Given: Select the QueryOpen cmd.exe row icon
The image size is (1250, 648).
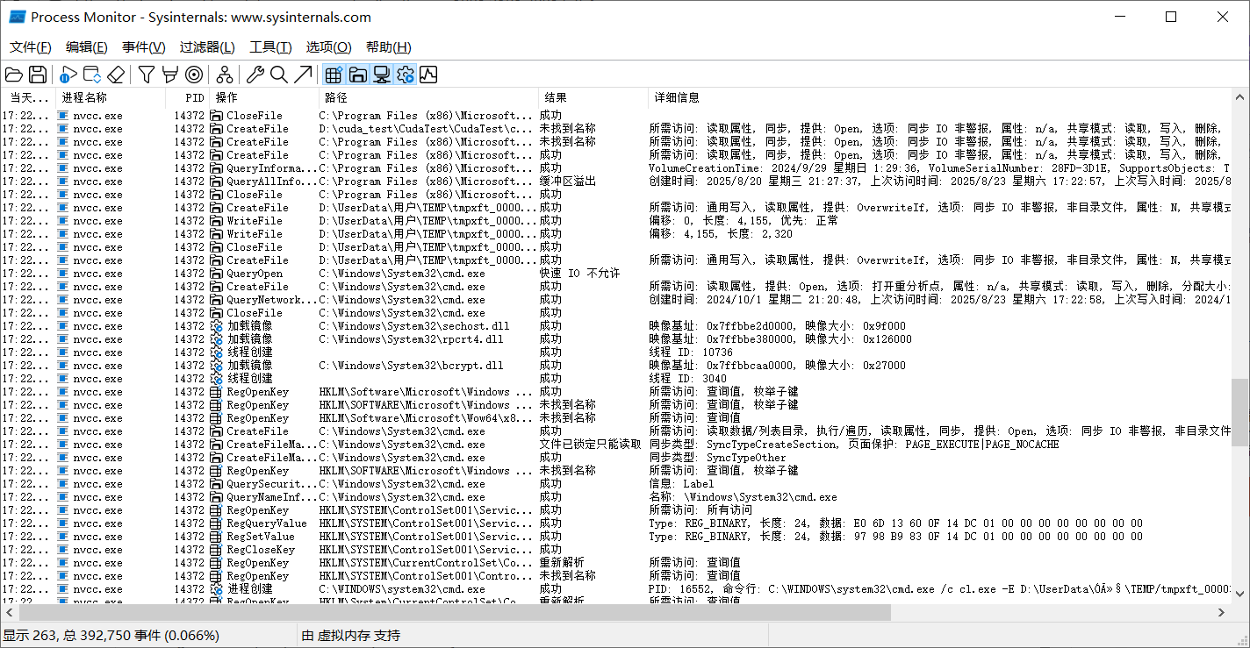Looking at the screenshot, I should pyautogui.click(x=217, y=274).
